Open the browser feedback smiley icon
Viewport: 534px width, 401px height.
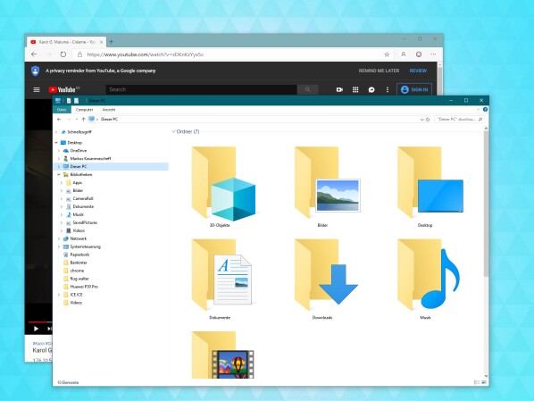pos(419,54)
